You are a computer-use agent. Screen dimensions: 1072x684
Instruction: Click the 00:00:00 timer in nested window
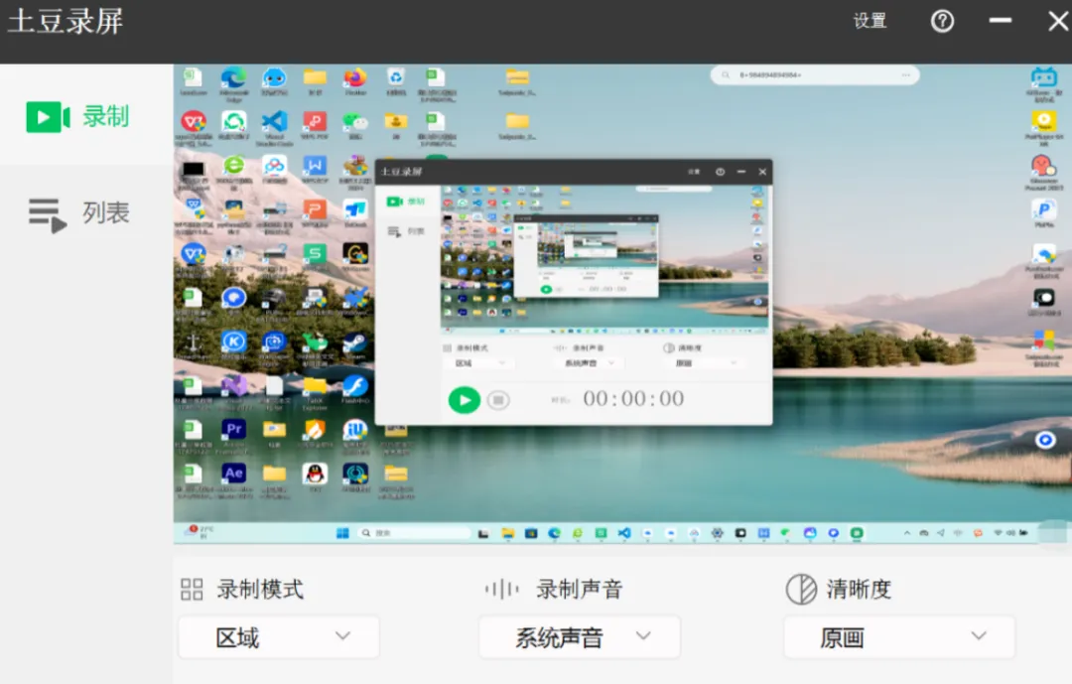point(633,399)
